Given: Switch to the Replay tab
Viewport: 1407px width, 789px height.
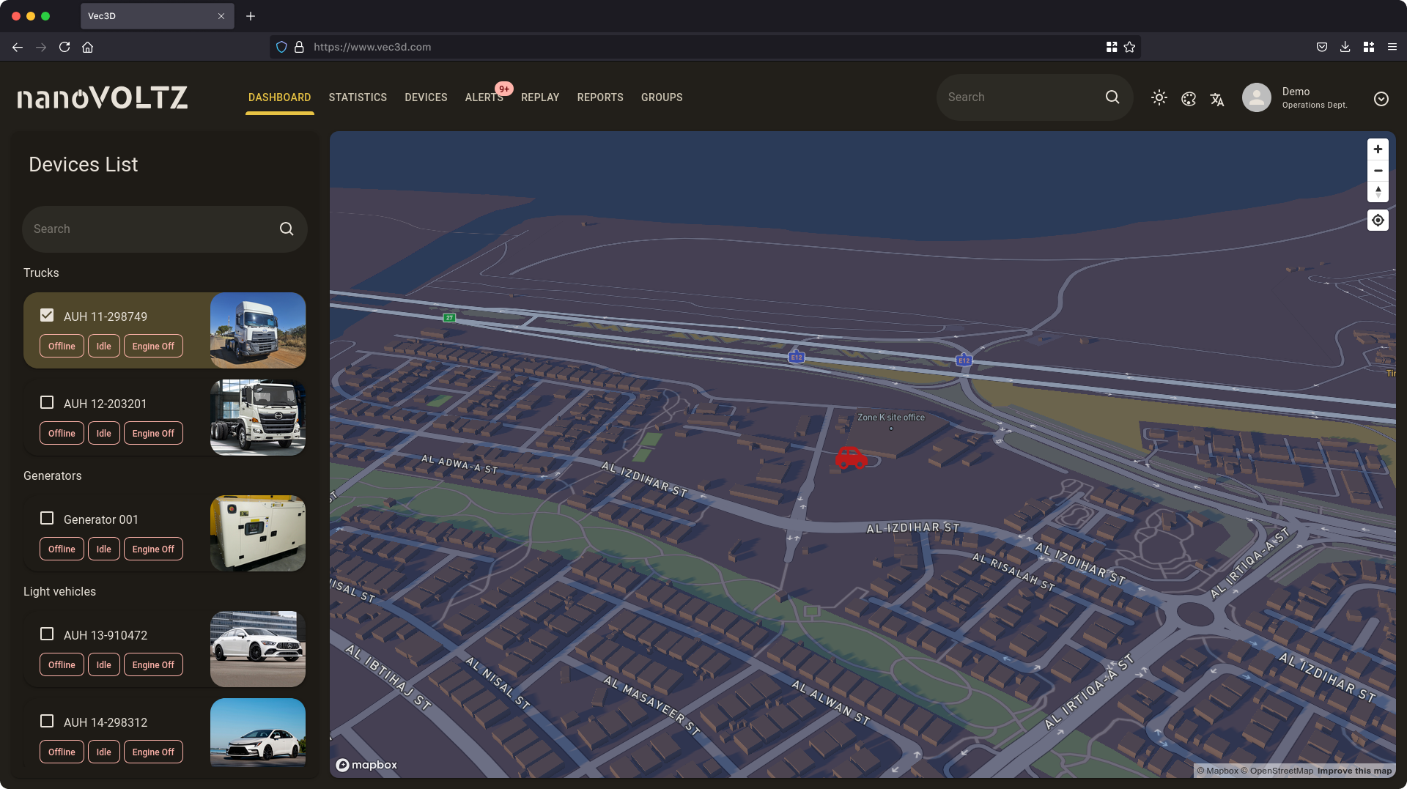Looking at the screenshot, I should coord(540,97).
